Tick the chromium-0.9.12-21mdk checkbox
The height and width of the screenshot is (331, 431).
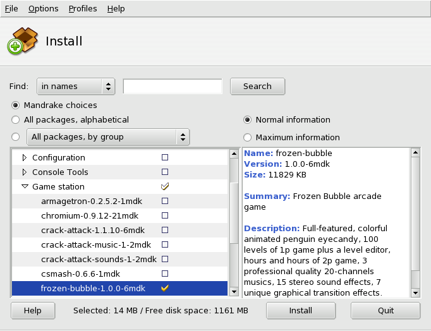pyautogui.click(x=165, y=215)
